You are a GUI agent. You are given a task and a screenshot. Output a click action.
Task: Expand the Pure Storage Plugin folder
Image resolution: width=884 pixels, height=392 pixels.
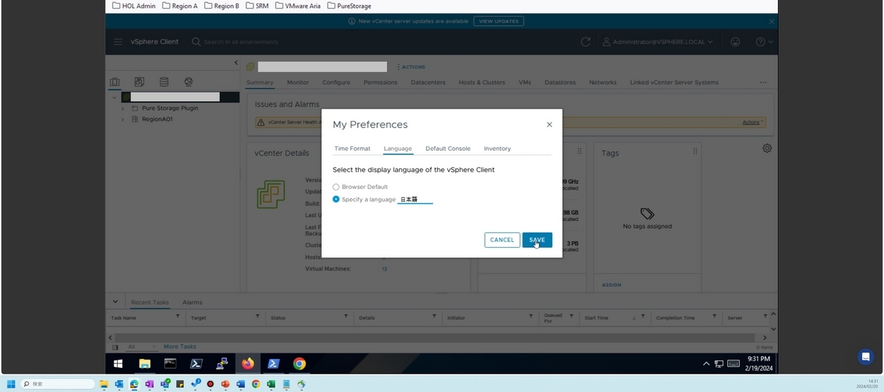coord(123,108)
